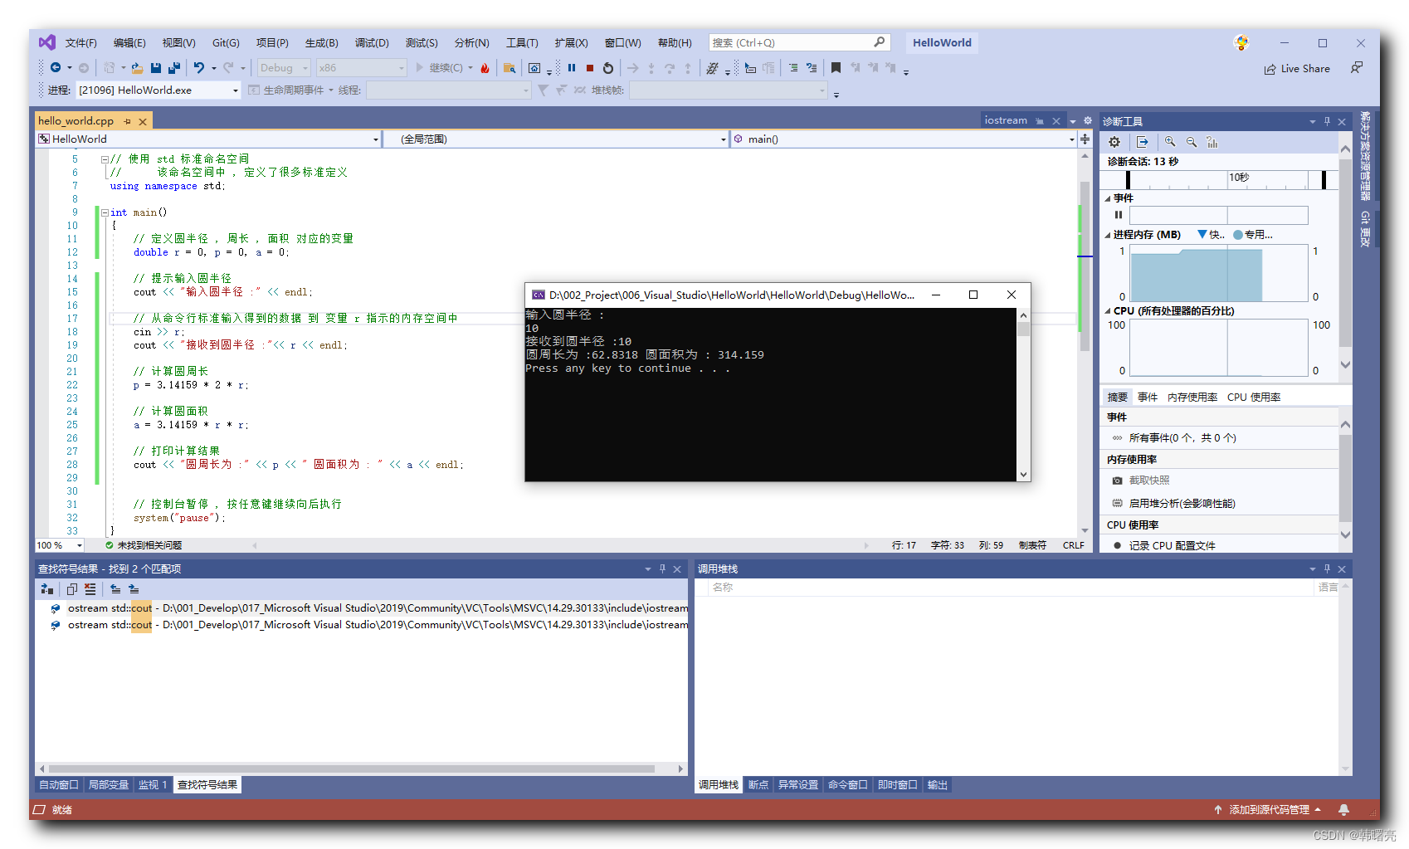Open the 调试(D) menu
This screenshot has width=1409, height=849.
(372, 43)
